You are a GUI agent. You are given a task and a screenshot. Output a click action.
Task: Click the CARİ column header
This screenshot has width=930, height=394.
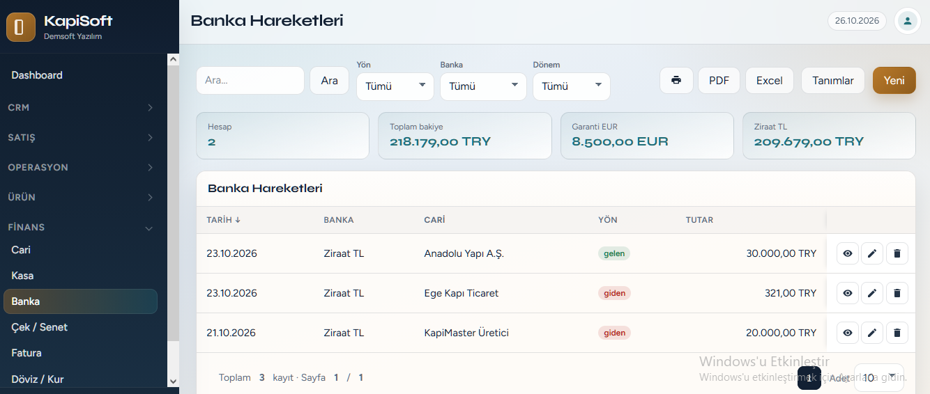(x=434, y=220)
